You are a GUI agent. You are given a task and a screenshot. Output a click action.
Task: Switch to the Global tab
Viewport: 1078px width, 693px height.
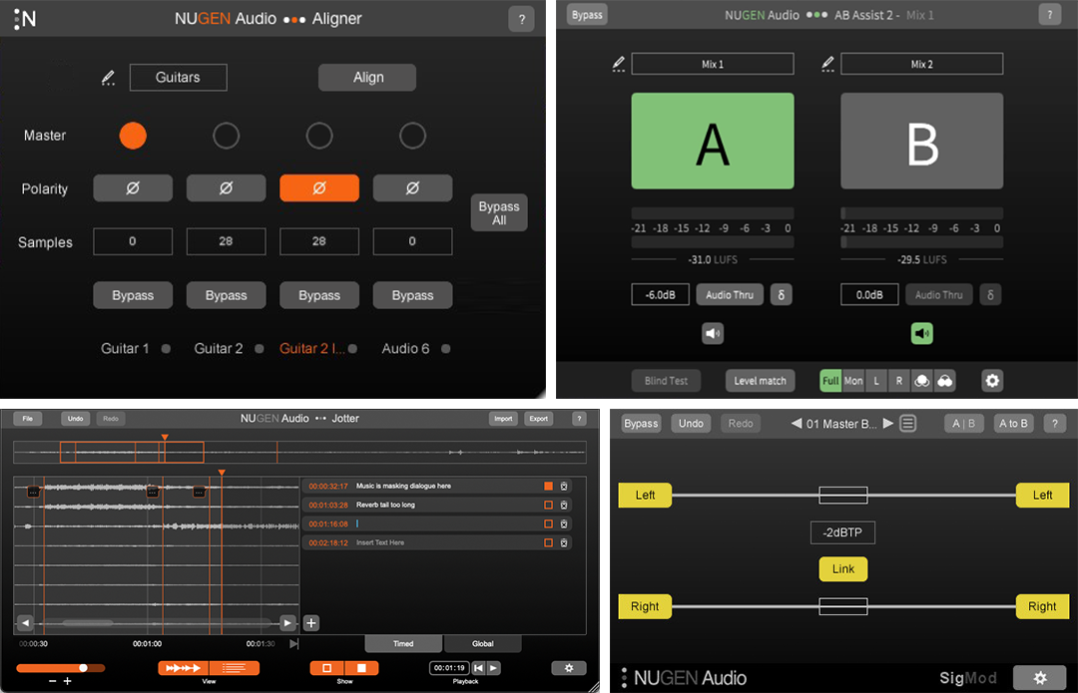click(483, 643)
